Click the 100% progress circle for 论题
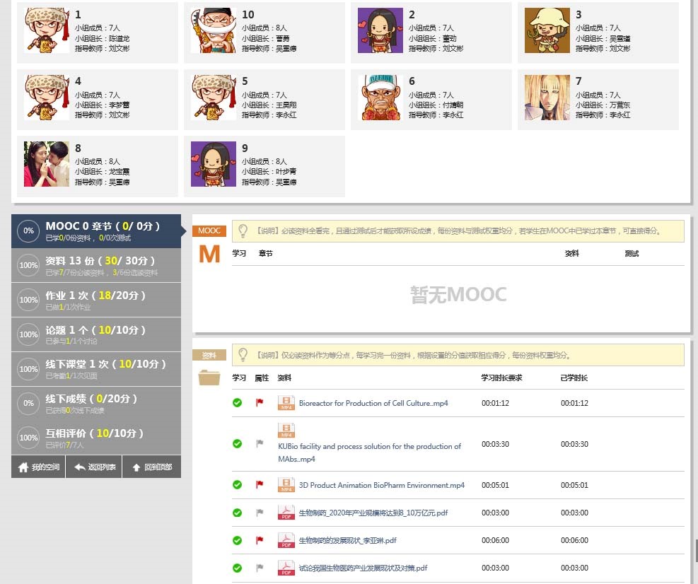The image size is (698, 584). pos(28,334)
